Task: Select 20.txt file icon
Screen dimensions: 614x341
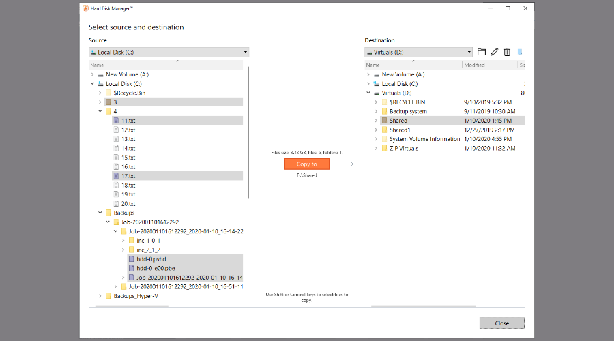Action: tap(116, 204)
